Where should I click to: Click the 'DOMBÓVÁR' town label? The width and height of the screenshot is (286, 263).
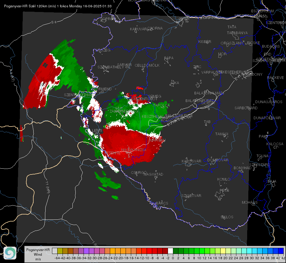[x=218, y=160]
